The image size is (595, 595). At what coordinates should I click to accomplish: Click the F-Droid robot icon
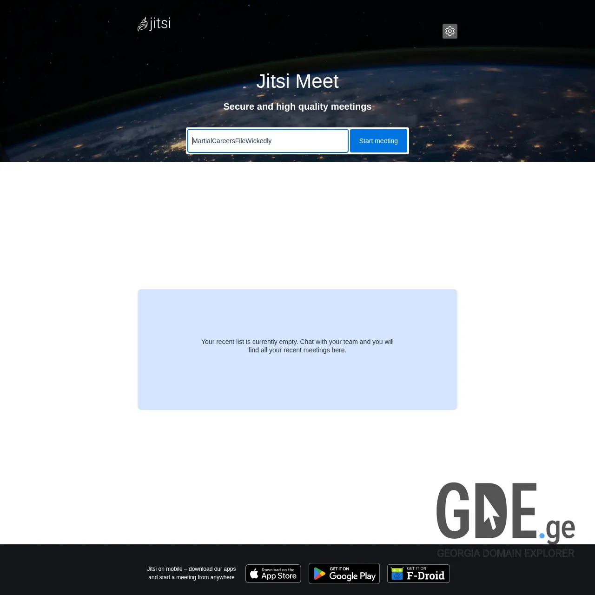click(x=397, y=574)
